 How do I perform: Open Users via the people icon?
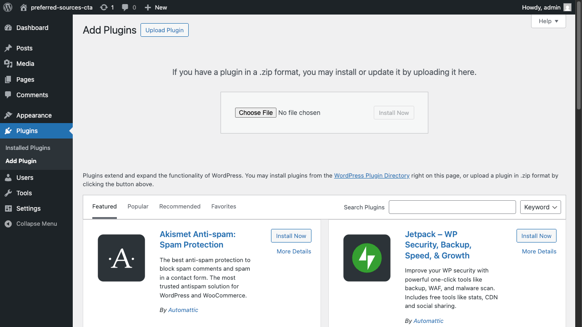click(9, 178)
